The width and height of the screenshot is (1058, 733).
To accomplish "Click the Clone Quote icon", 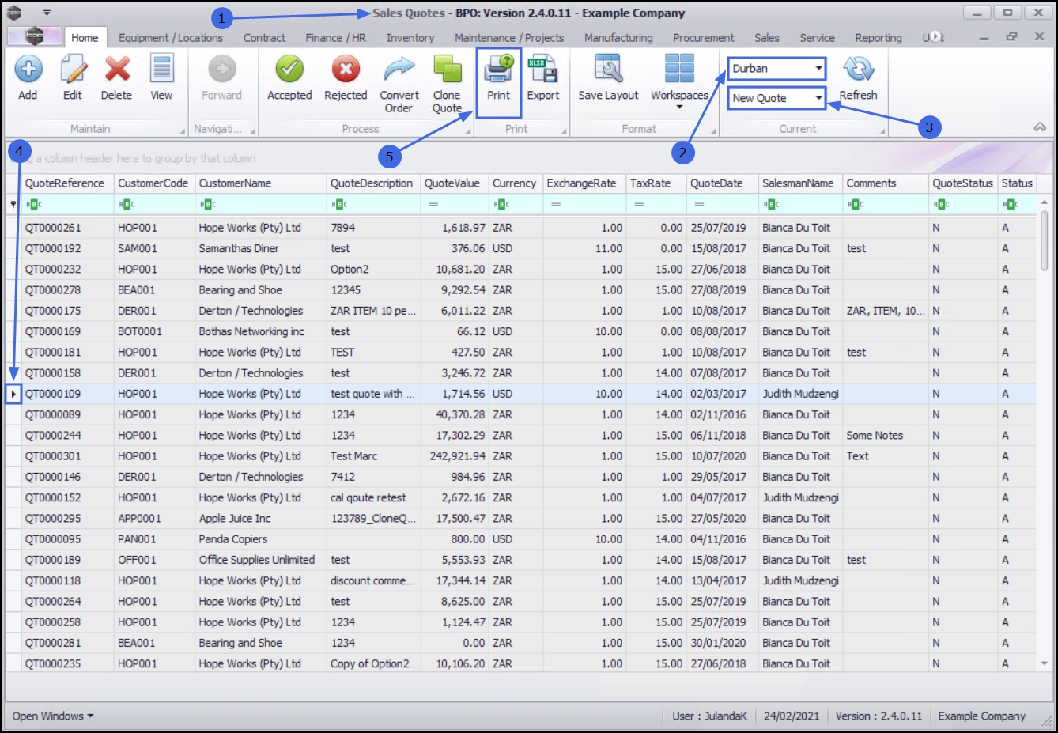I will coord(447,70).
